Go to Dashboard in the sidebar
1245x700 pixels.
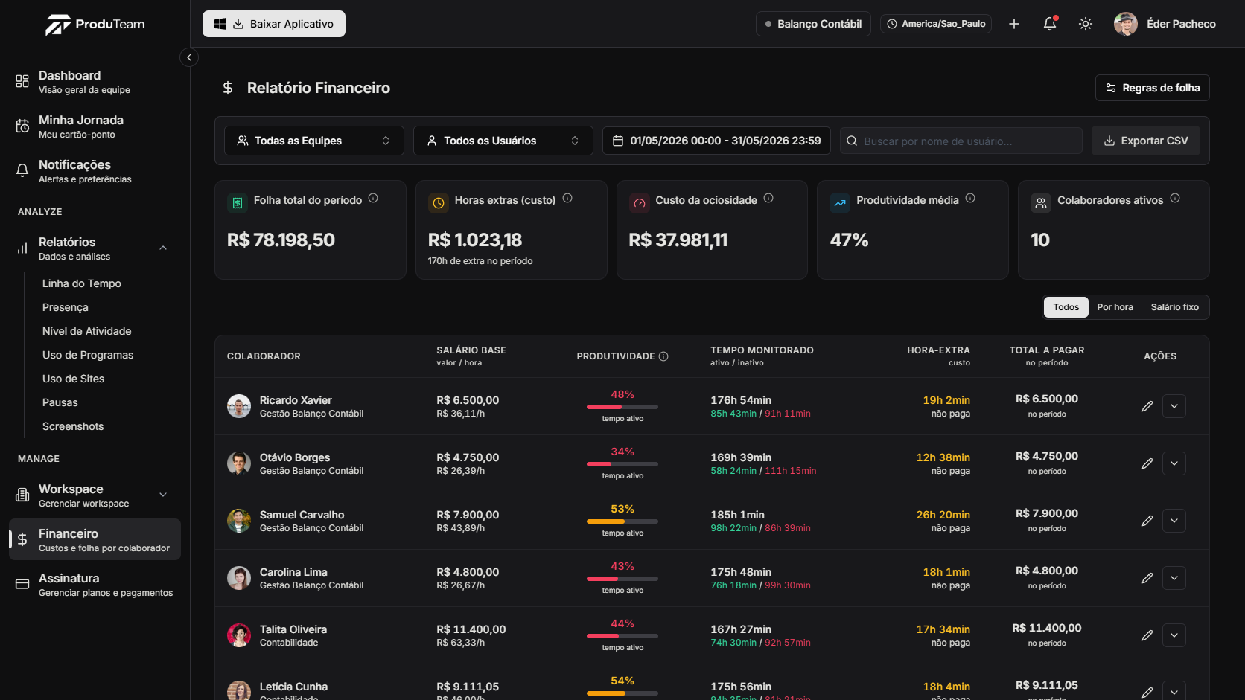[x=95, y=82]
